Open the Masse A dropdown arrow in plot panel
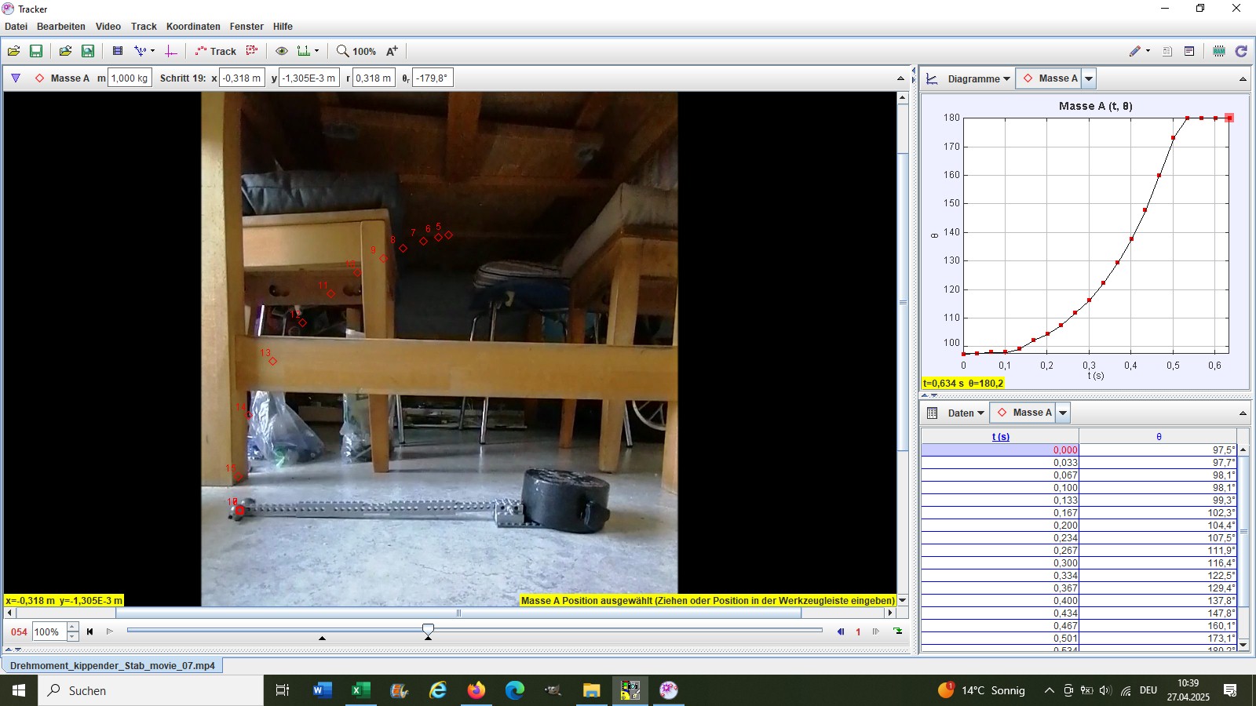1256x706 pixels. pos(1089,78)
